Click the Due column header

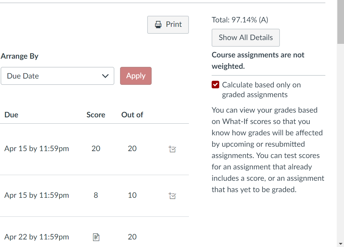(x=11, y=115)
